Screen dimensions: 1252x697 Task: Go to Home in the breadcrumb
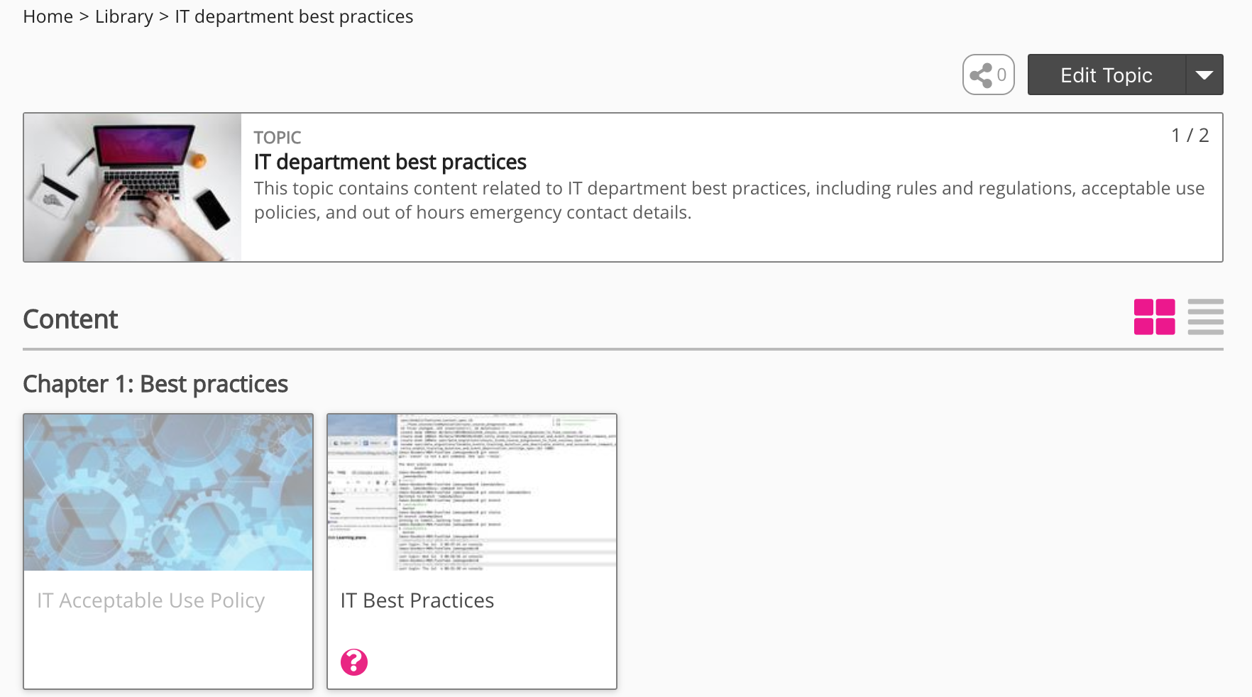pos(48,16)
